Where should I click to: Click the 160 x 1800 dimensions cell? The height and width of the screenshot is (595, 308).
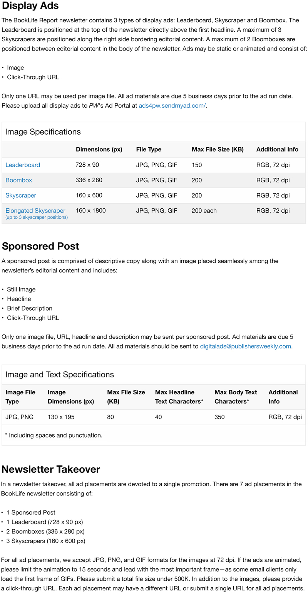pos(90,211)
